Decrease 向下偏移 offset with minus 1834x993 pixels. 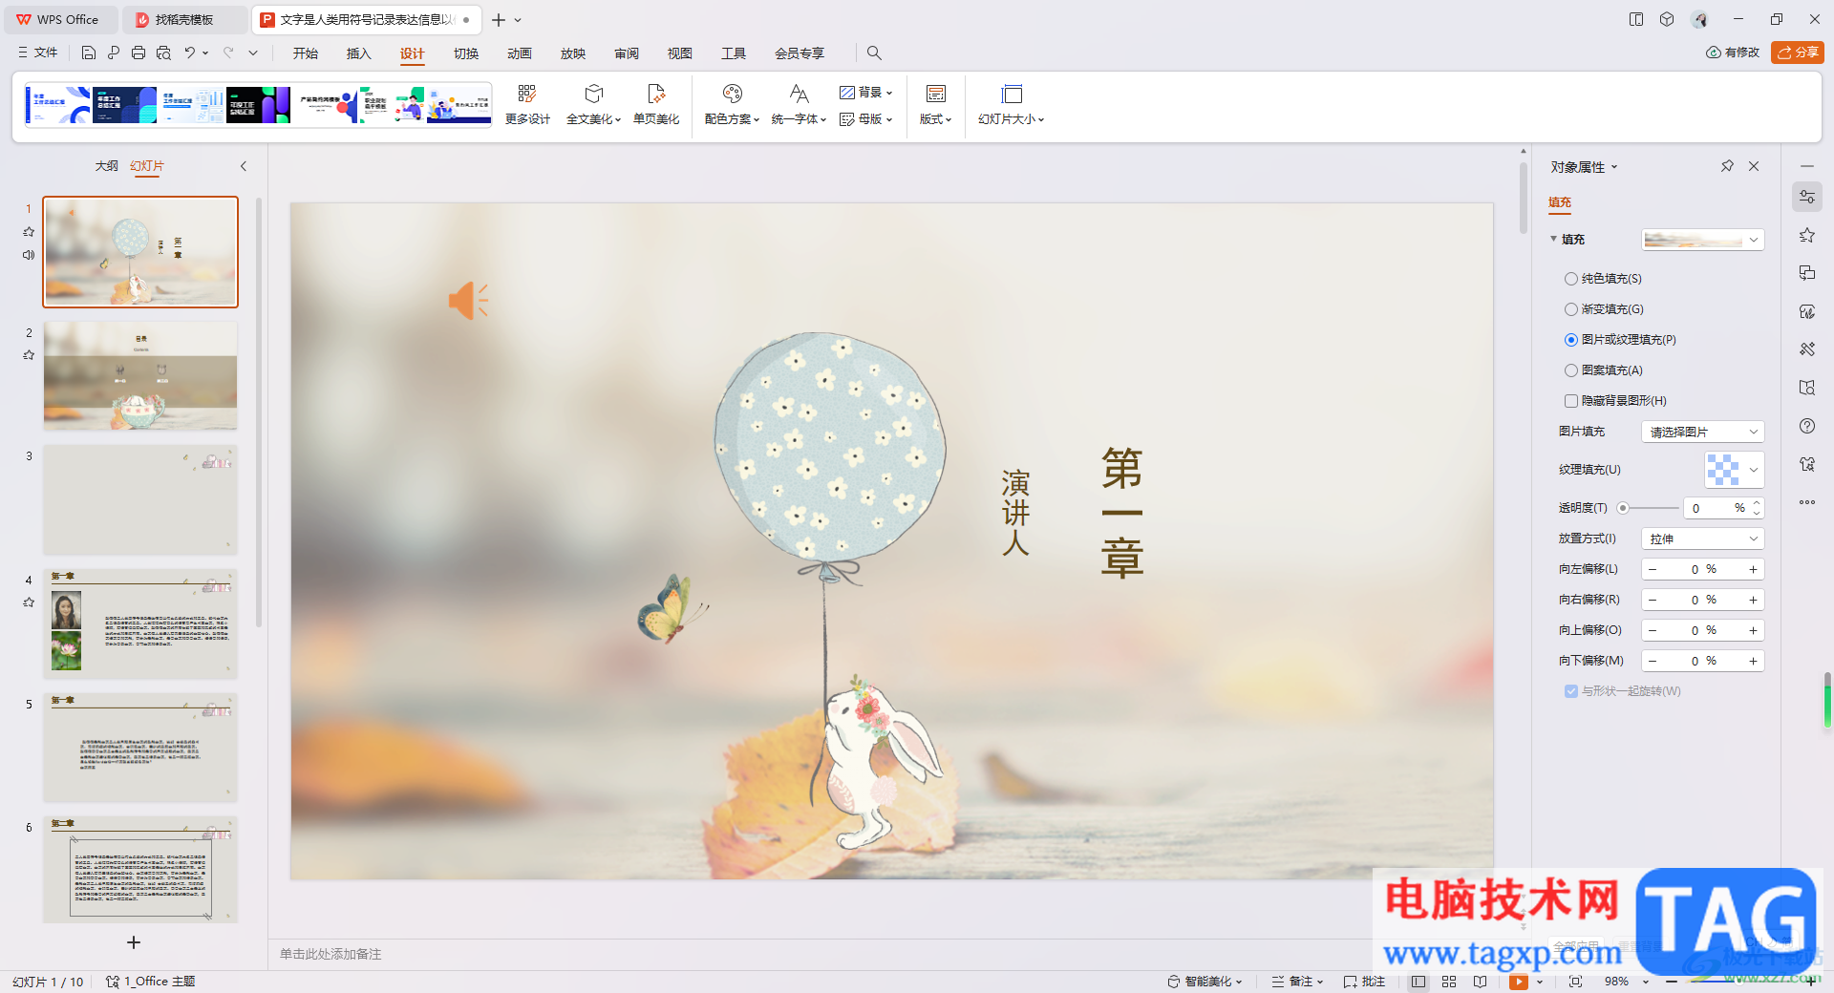coord(1653,661)
